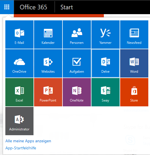Image resolution: width=150 pixels, height=155 pixels.
Task: Open the Office Store tile
Action: pos(134,92)
